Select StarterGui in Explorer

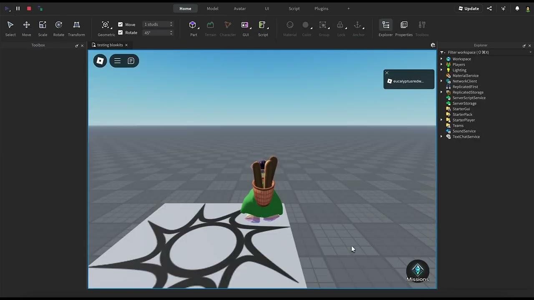tap(461, 109)
